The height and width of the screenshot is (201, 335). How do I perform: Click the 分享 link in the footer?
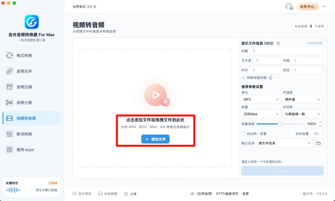pyautogui.click(x=130, y=193)
